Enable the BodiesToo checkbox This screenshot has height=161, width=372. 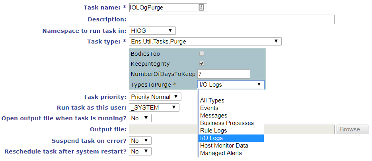coord(202,53)
